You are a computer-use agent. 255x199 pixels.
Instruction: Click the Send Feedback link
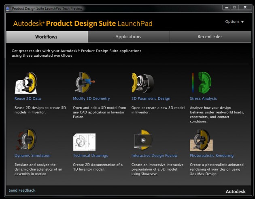pyautogui.click(x=22, y=190)
